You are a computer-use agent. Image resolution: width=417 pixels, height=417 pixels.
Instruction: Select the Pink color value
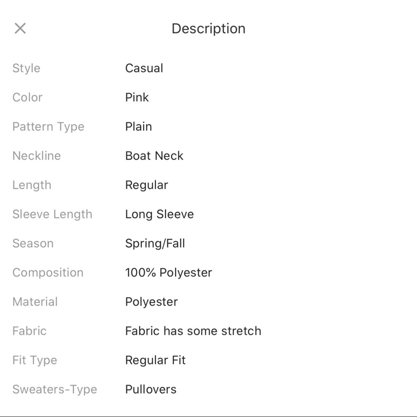click(137, 98)
